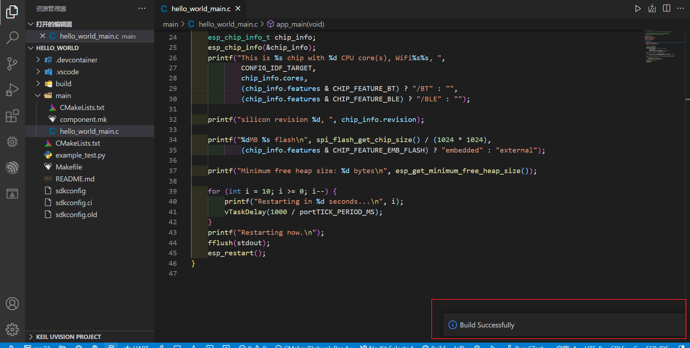
Task: Click No Kit Selected in status bar
Action: (387, 347)
